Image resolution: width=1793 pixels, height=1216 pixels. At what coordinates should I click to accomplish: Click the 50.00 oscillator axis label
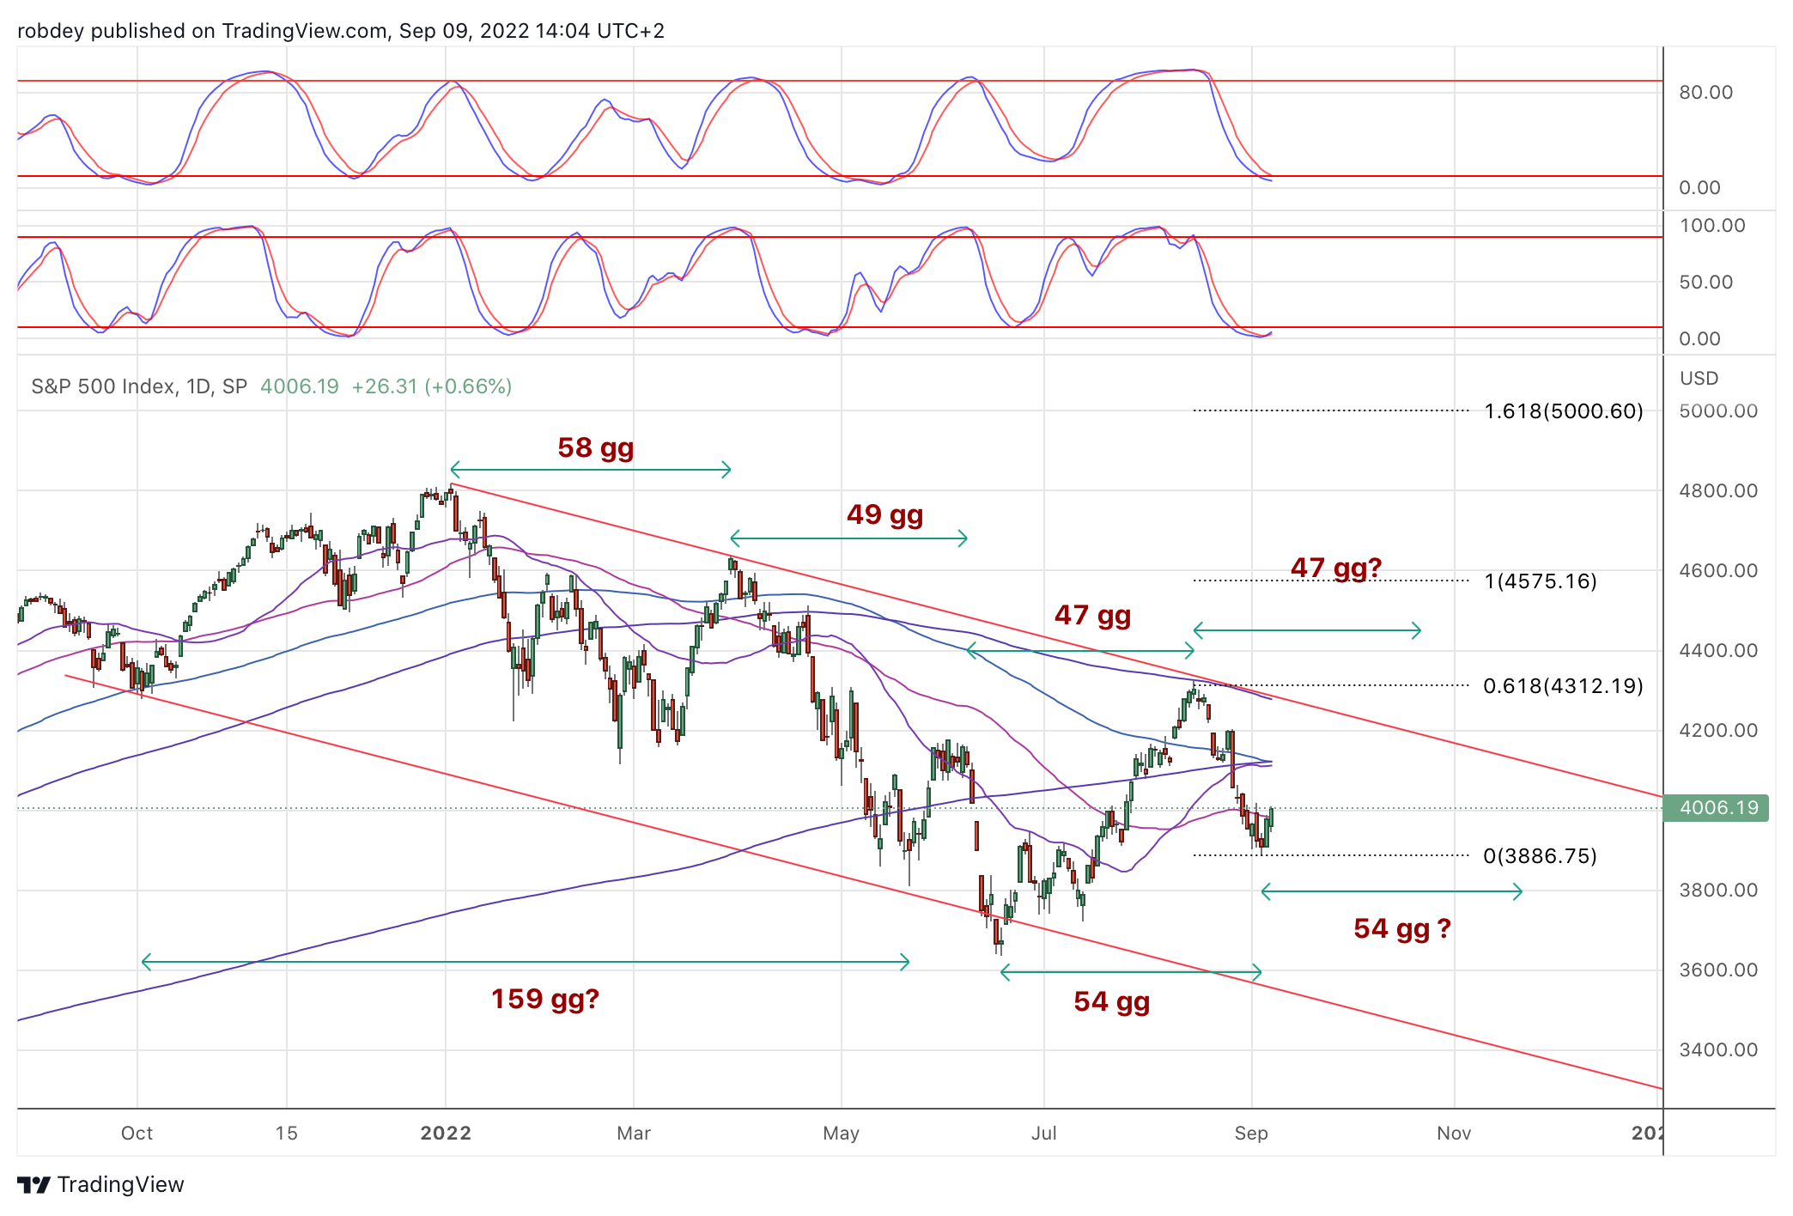(1706, 283)
